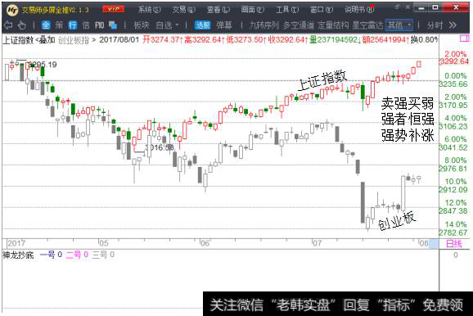Click the 信 toolbar button
The width and height of the screenshot is (473, 316).
(x=86, y=25)
